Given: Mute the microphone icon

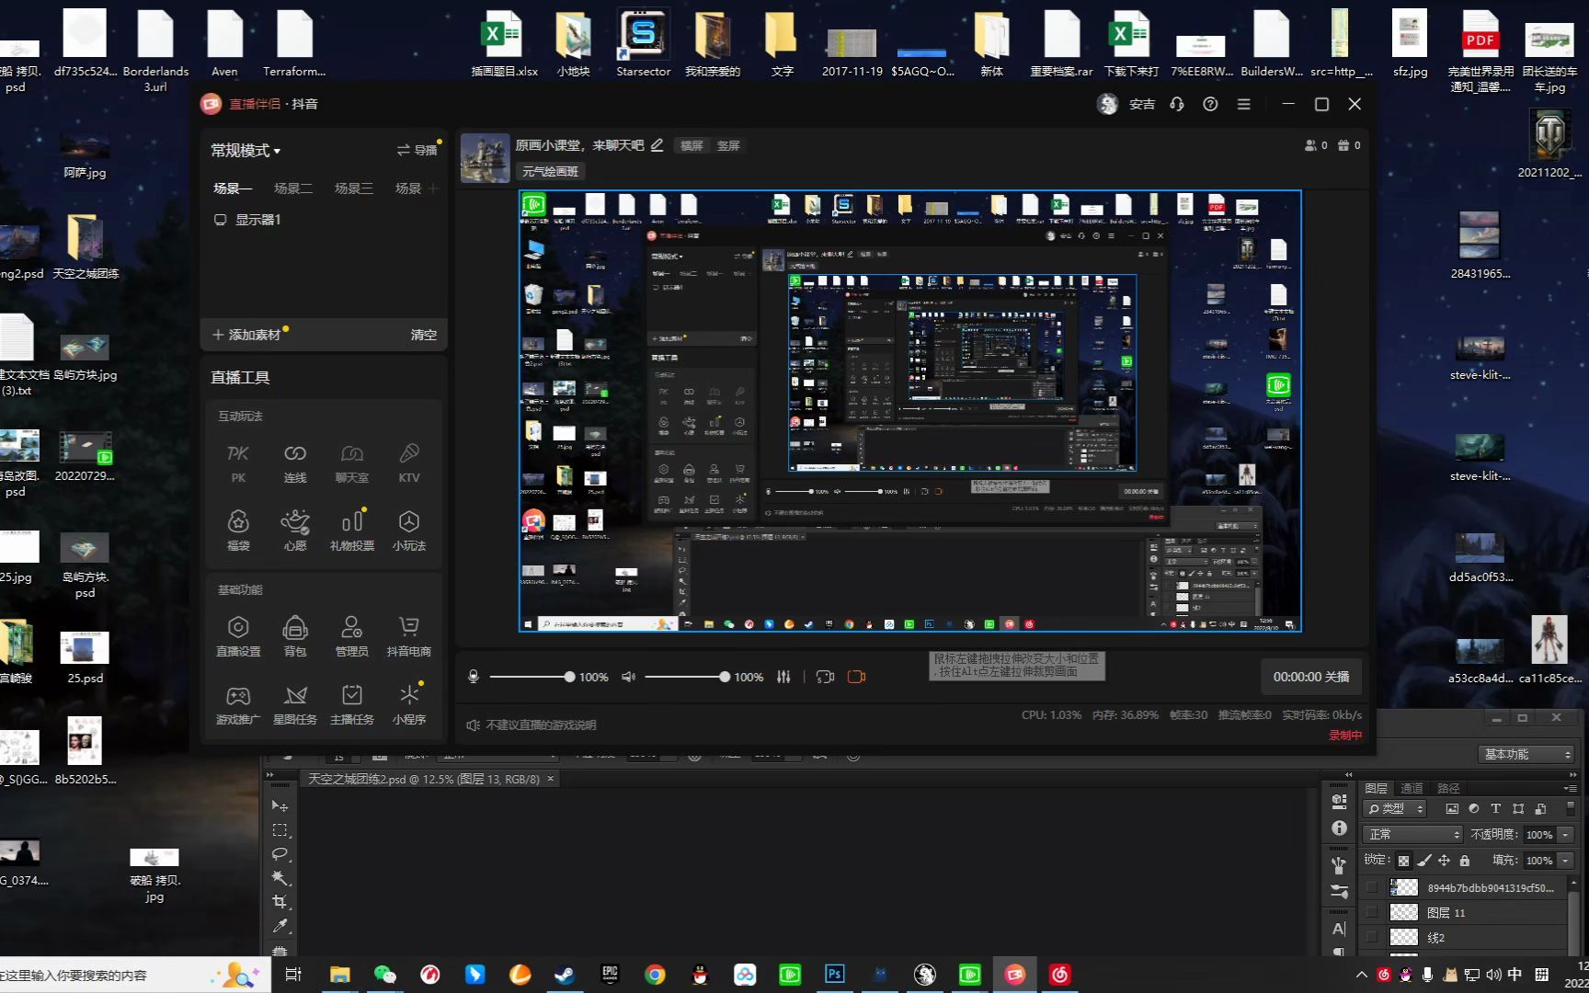Looking at the screenshot, I should click(x=474, y=677).
